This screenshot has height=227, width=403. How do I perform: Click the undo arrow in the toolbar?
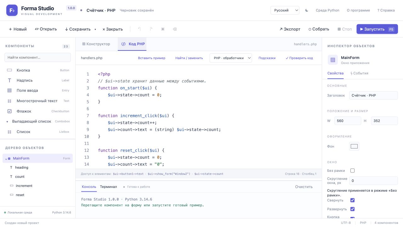point(139,29)
